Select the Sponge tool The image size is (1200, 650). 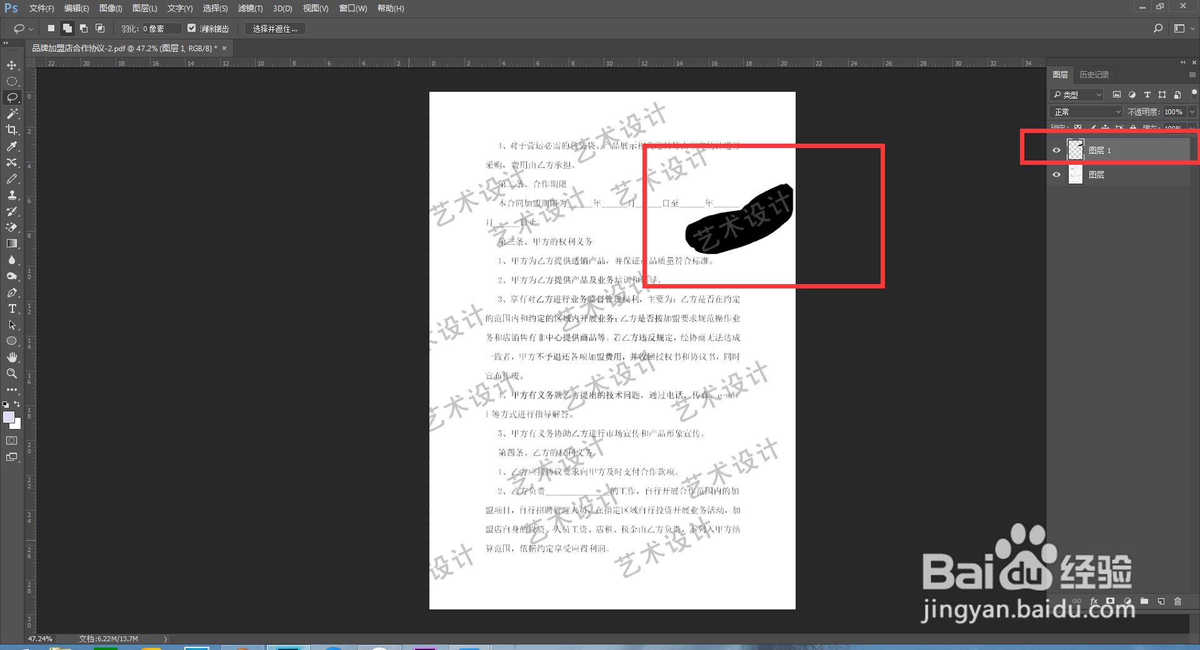(12, 276)
